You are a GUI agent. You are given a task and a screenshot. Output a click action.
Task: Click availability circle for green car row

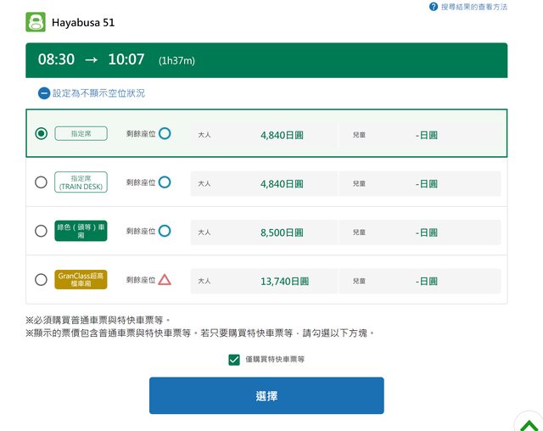pos(165,231)
